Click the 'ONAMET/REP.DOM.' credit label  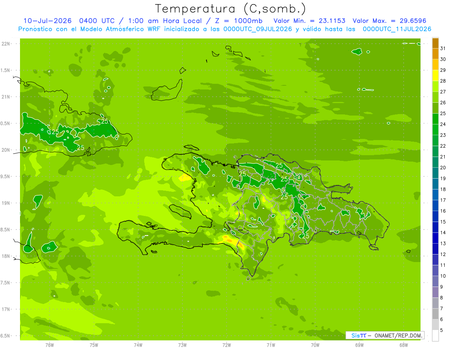tap(398, 335)
